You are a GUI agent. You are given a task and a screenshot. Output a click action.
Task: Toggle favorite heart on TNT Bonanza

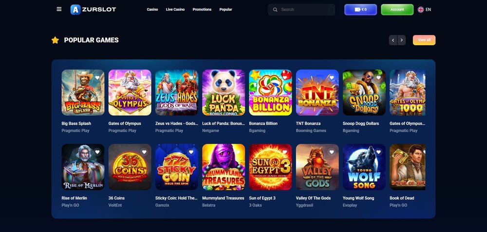pos(332,78)
